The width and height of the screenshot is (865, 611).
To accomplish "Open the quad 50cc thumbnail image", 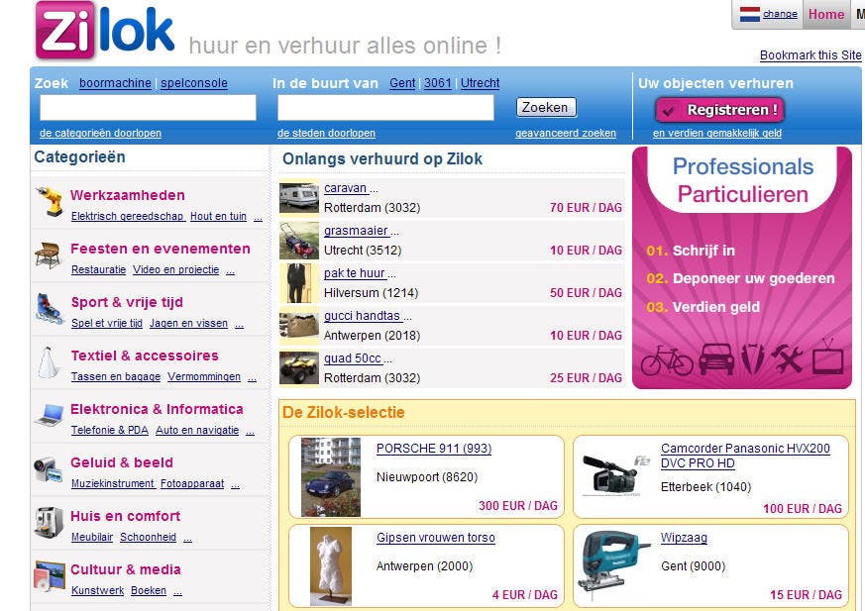I will (x=299, y=367).
